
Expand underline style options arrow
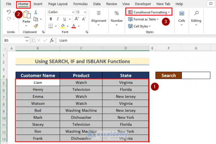click(x=70, y=19)
